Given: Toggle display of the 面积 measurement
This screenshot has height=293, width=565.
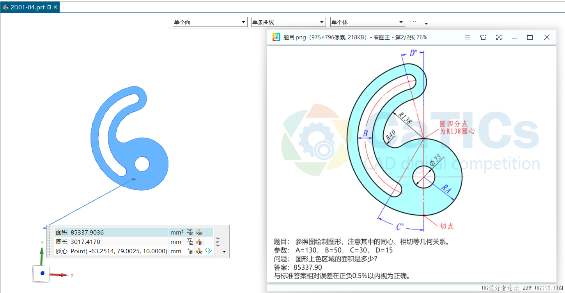Looking at the screenshot, I should 199,232.
